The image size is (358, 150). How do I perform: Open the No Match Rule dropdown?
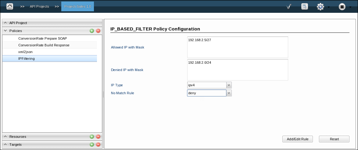point(229,93)
